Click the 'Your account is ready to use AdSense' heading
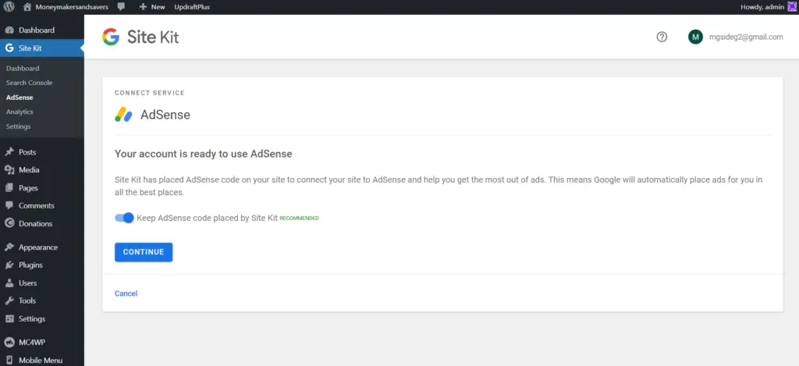799x366 pixels. click(204, 154)
